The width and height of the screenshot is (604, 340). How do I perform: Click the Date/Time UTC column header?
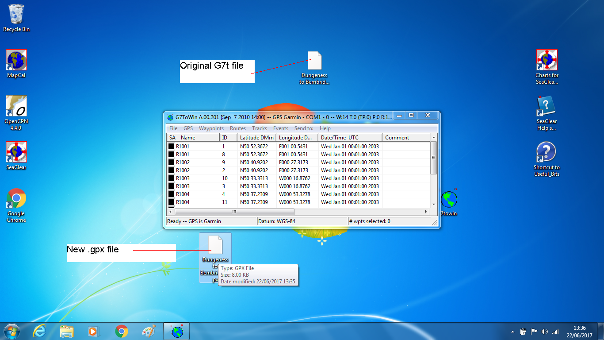point(340,138)
